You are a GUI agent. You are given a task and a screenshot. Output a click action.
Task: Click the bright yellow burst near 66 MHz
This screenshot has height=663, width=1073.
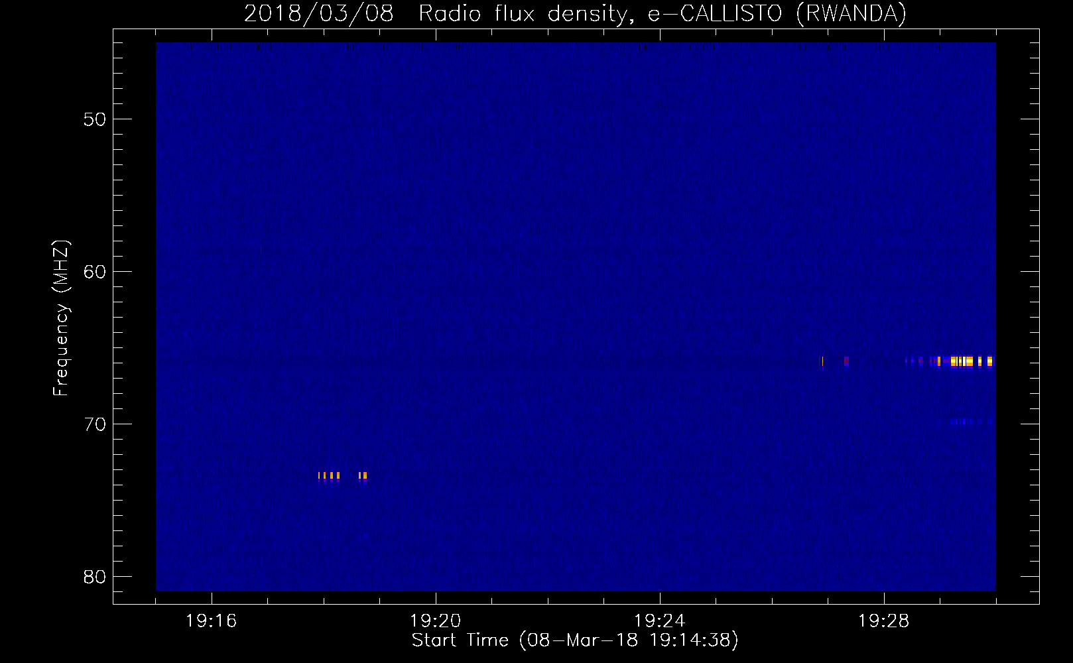pyautogui.click(x=972, y=361)
